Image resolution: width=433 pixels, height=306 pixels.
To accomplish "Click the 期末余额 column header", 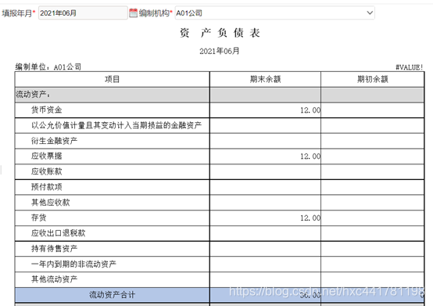I will tap(265, 79).
